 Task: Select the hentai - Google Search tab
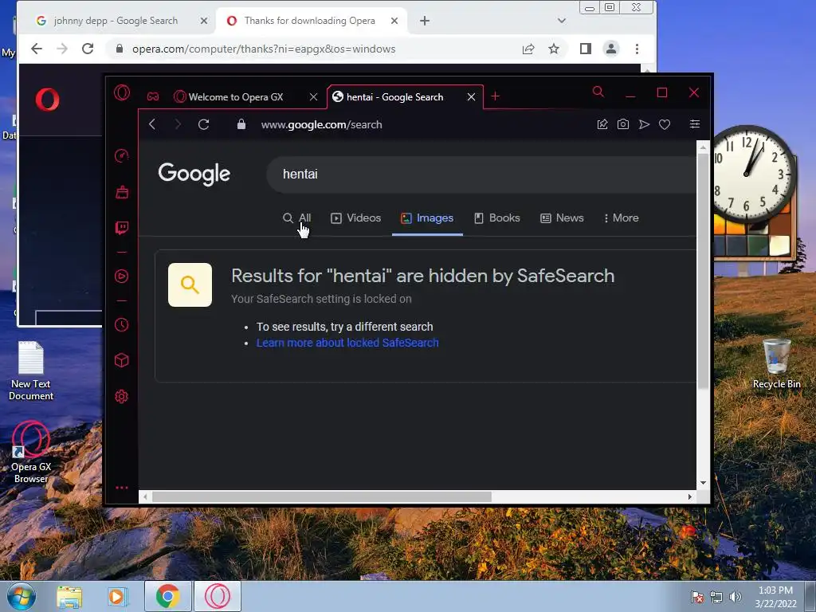[395, 97]
